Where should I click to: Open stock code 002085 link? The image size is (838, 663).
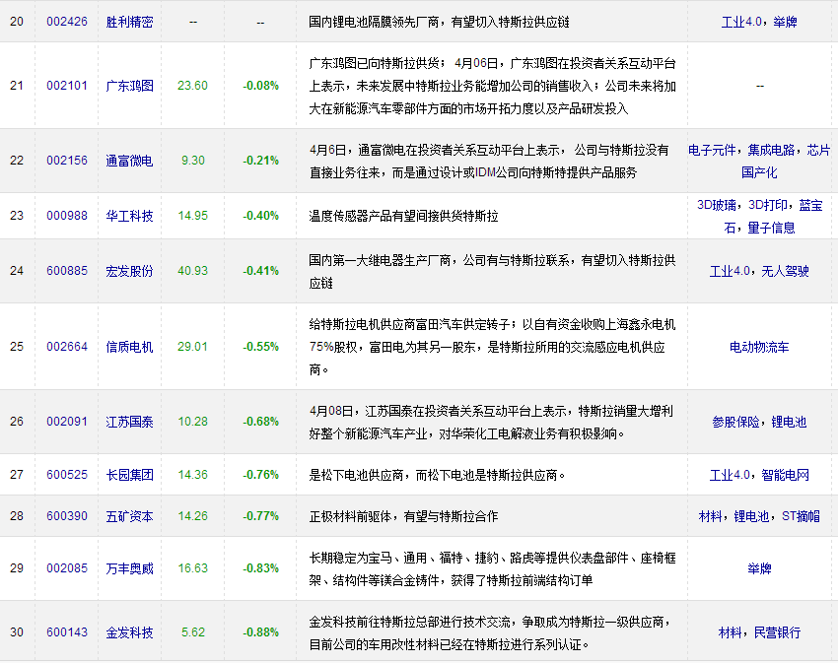point(67,567)
